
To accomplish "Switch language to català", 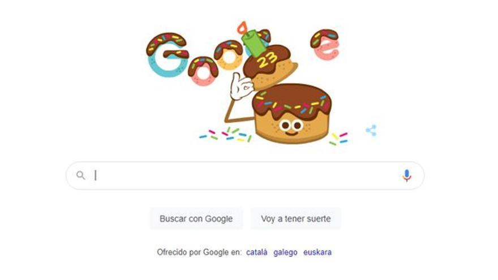I will click(256, 252).
